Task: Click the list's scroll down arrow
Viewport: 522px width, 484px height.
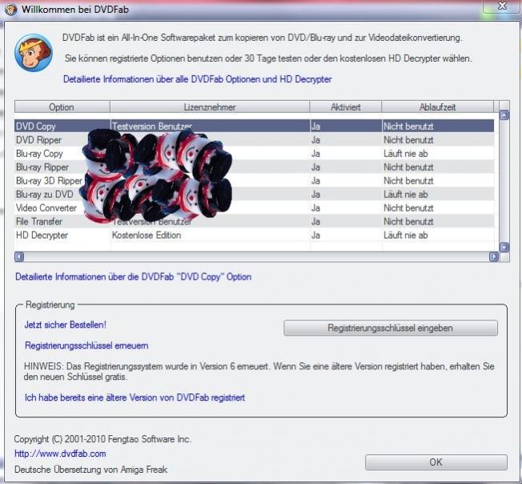Action: (504, 248)
